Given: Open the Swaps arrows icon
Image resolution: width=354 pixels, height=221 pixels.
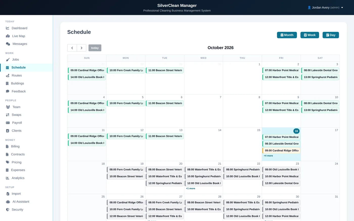Looking at the screenshot, I should click(8, 115).
